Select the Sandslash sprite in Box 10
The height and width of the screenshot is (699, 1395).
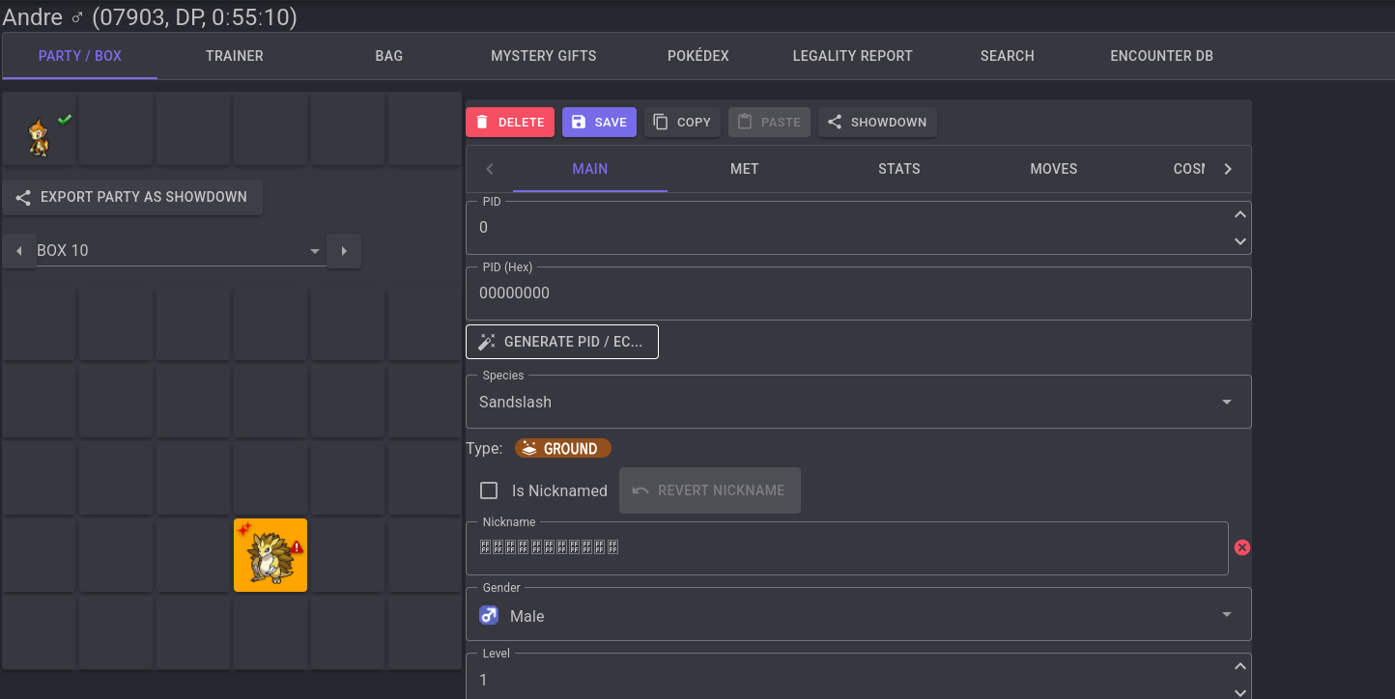tap(270, 555)
